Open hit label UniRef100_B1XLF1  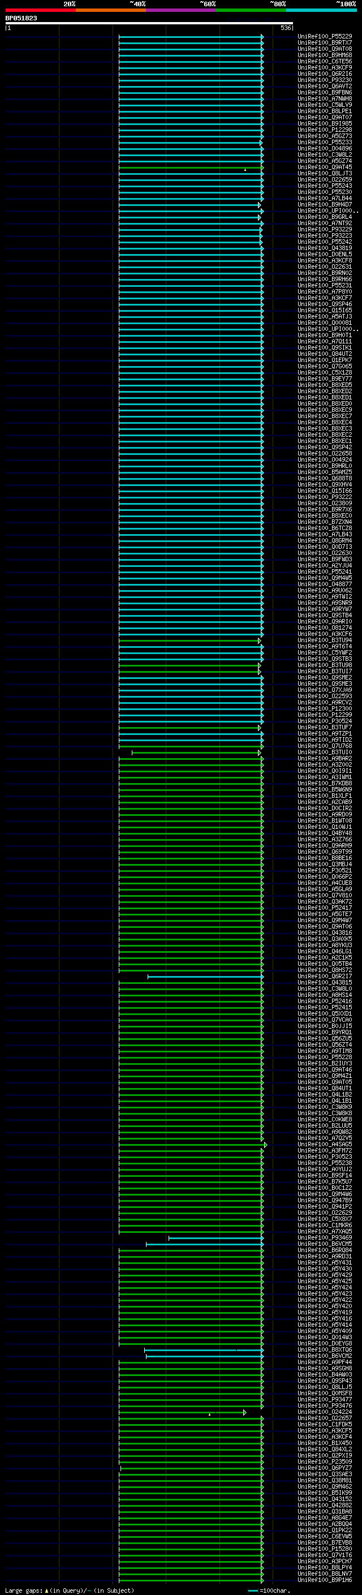[325, 796]
